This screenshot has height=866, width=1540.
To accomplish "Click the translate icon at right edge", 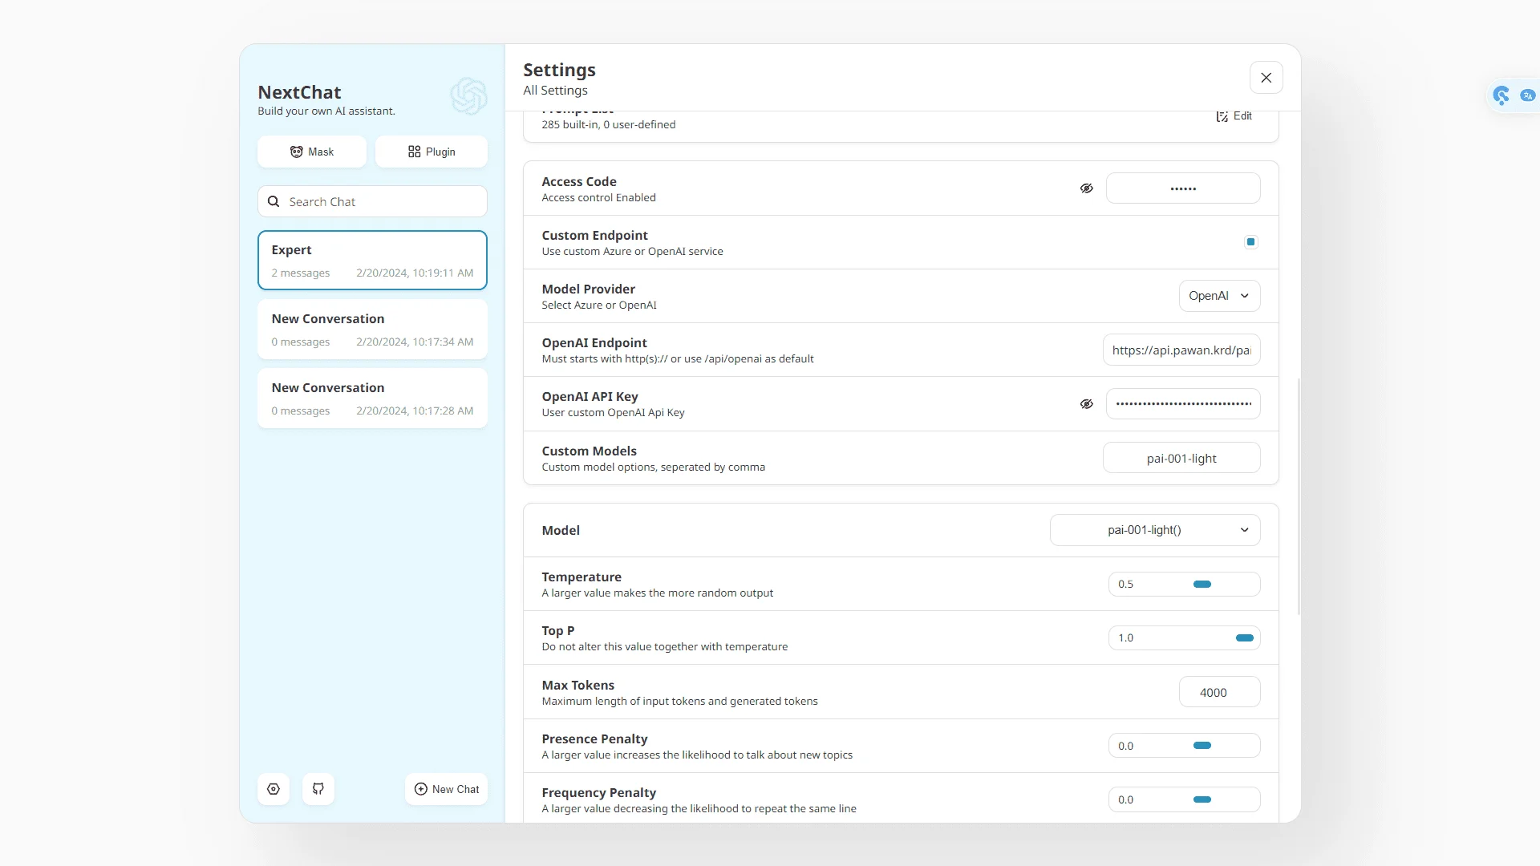I will click(1528, 95).
